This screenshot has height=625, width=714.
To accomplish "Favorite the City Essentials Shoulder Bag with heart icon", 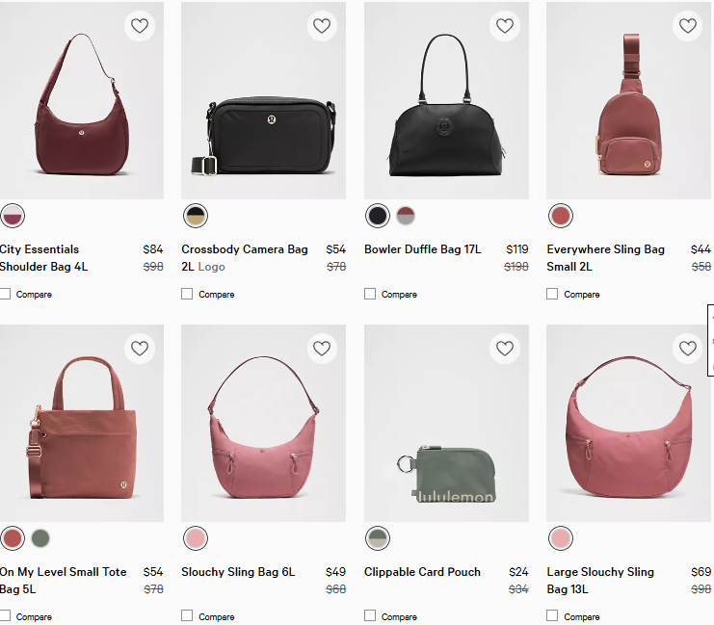I will tap(140, 26).
